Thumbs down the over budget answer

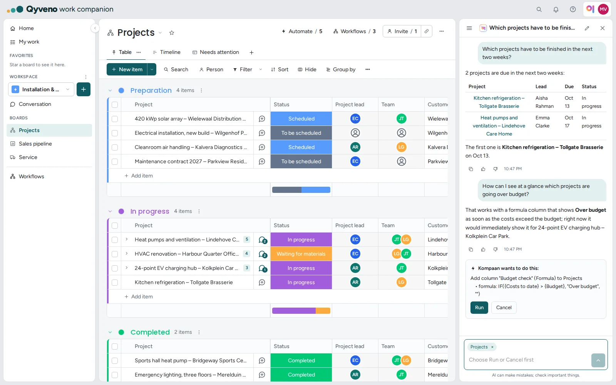click(x=495, y=249)
